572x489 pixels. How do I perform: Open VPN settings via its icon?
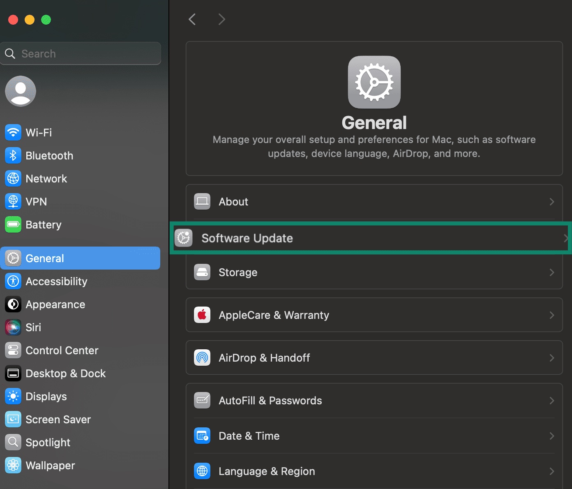click(x=13, y=201)
